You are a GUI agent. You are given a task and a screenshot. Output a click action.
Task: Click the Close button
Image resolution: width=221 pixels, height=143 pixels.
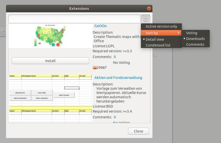[138, 131]
